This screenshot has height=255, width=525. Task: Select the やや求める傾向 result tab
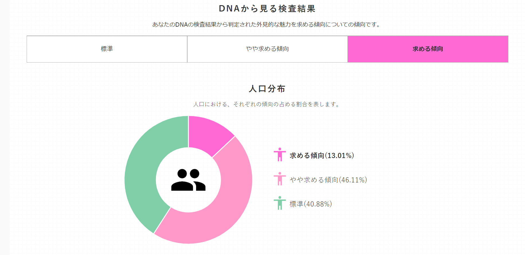pos(268,49)
